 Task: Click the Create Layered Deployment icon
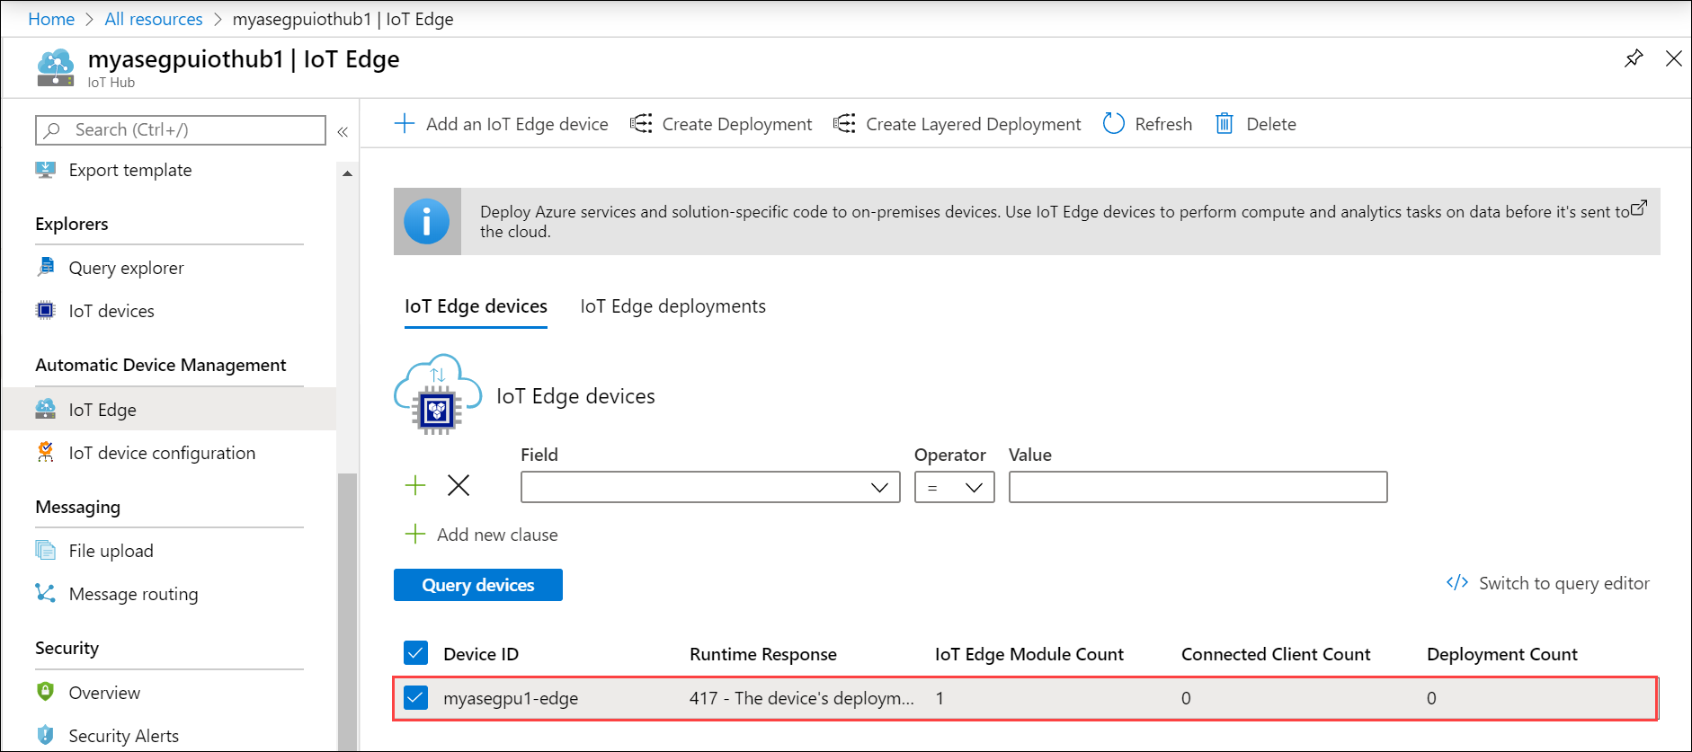pyautogui.click(x=844, y=123)
